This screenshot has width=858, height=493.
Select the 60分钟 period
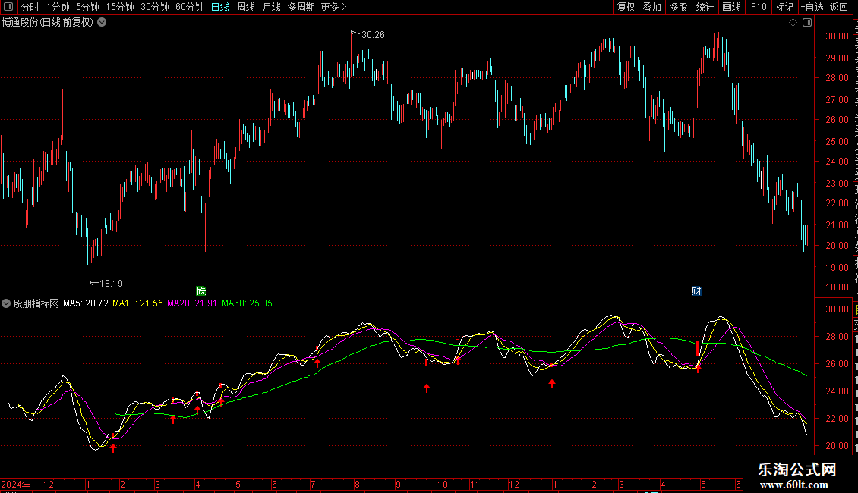point(190,7)
